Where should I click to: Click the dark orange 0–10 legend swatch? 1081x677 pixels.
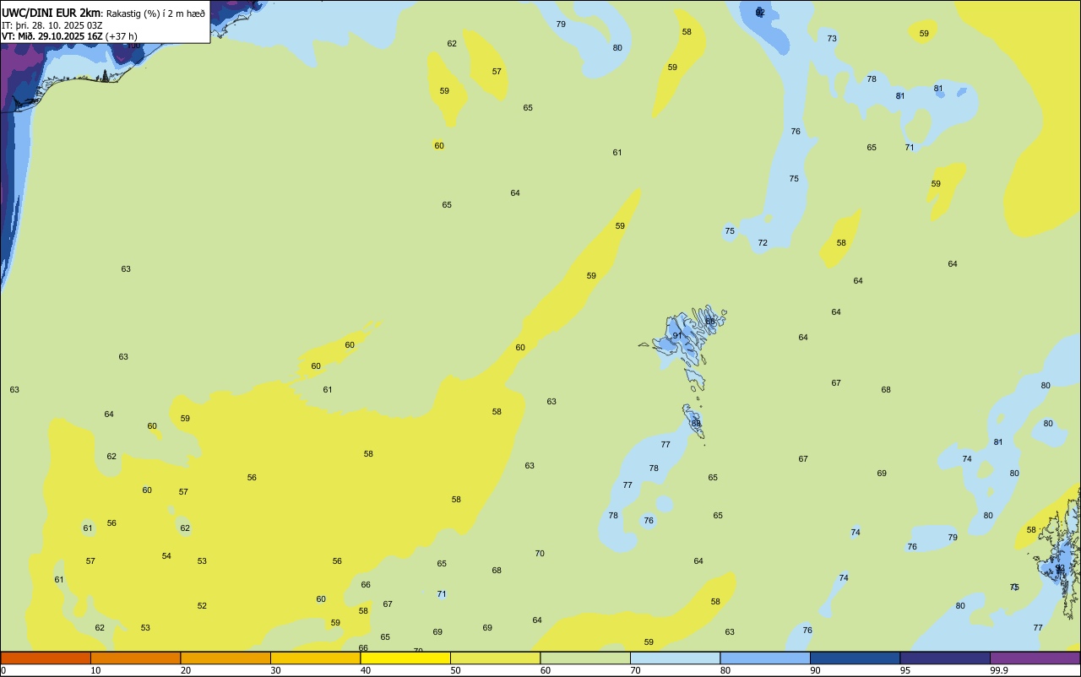[x=46, y=658]
